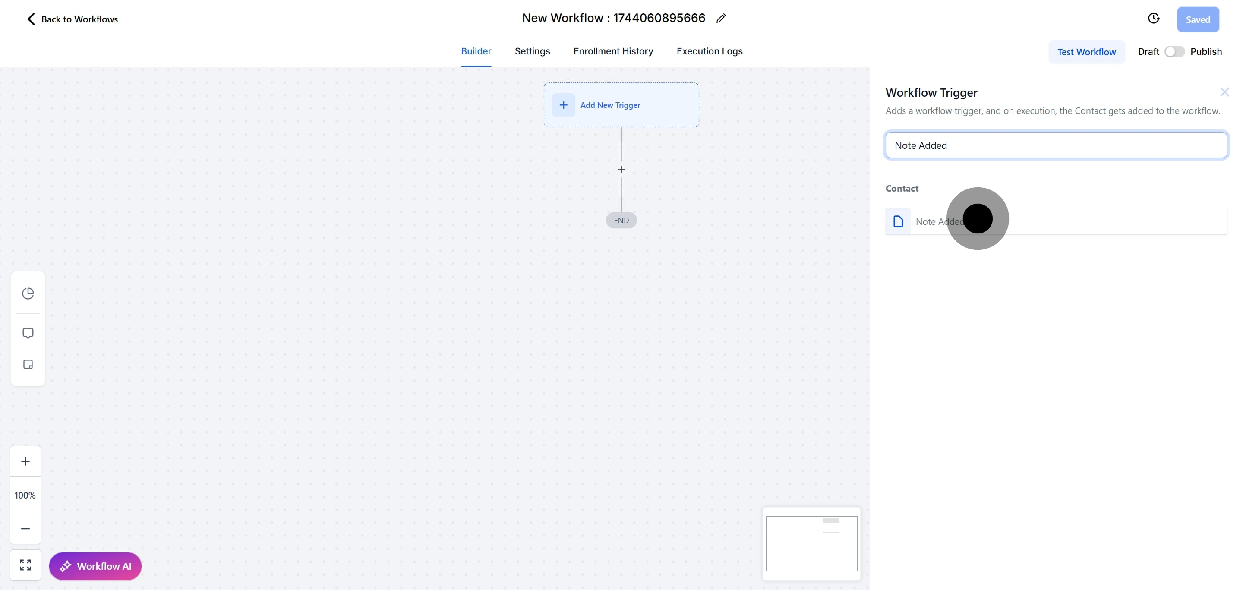The image size is (1243, 590).
Task: Toggle Draft to Publish switch
Action: pyautogui.click(x=1174, y=52)
